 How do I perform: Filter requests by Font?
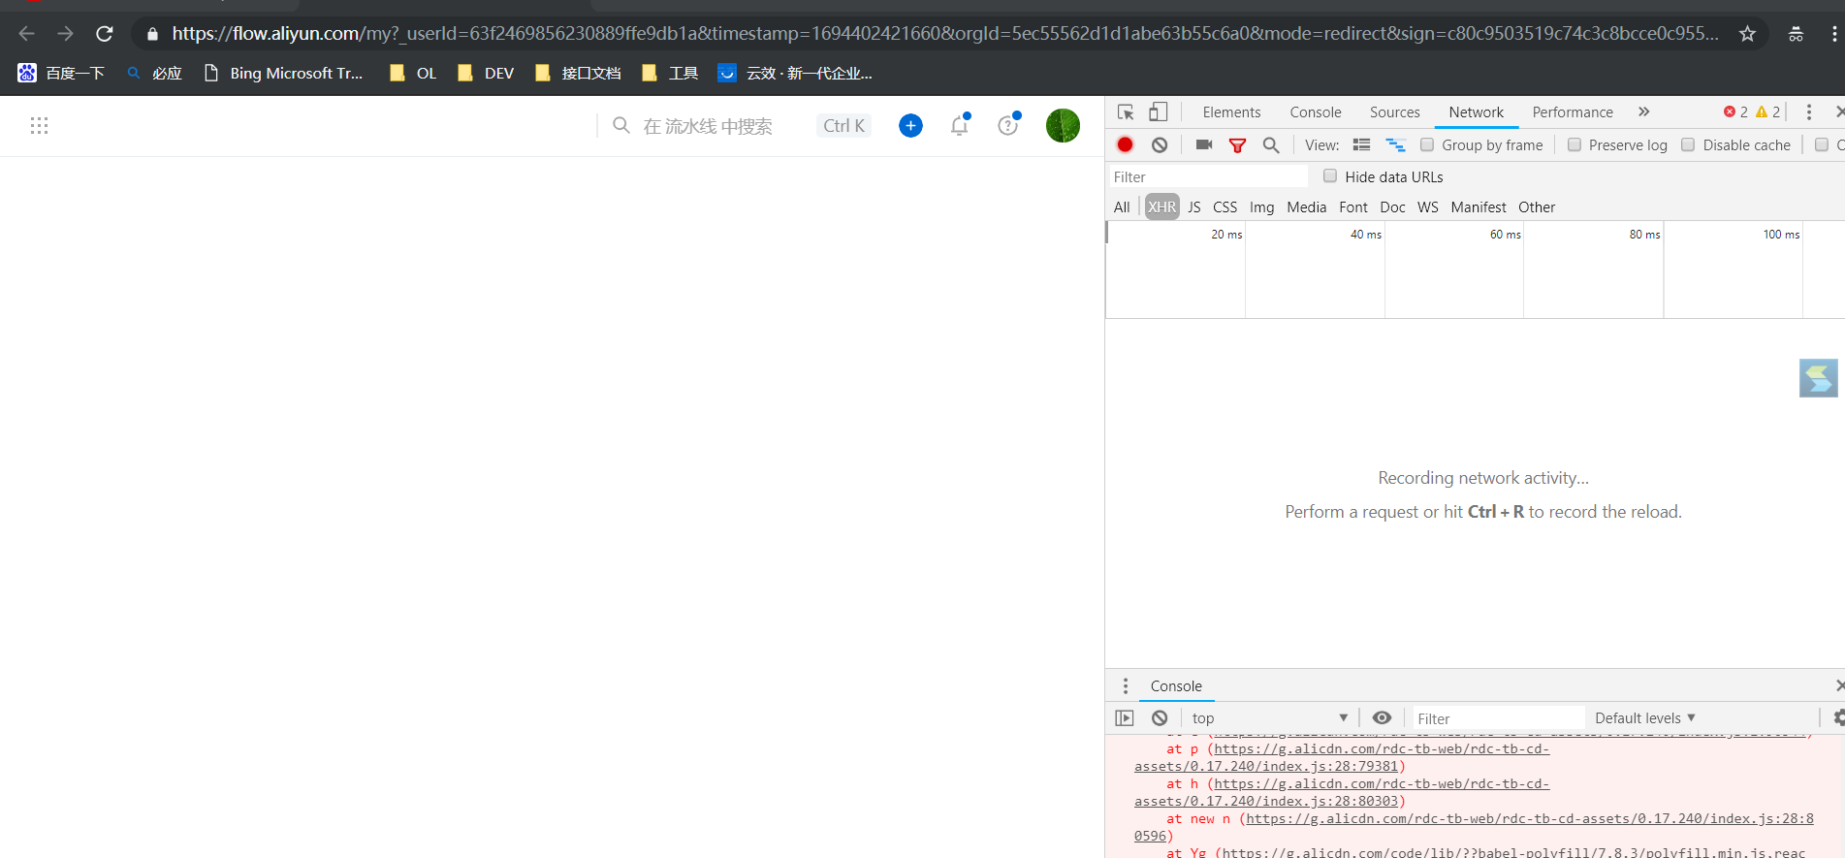(x=1353, y=207)
